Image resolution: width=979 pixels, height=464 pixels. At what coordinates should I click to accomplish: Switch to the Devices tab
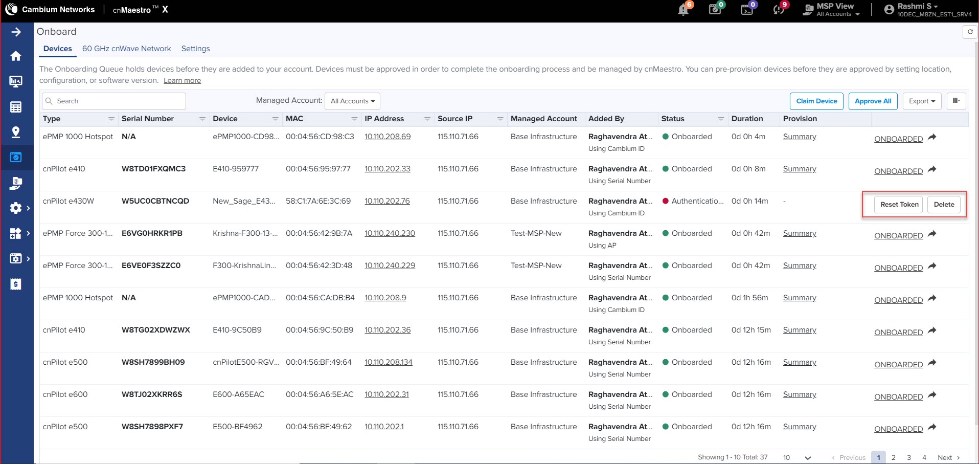57,49
